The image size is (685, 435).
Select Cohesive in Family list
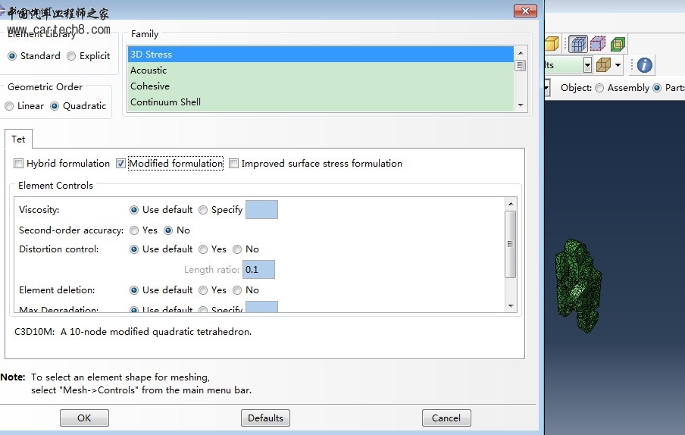(x=321, y=86)
